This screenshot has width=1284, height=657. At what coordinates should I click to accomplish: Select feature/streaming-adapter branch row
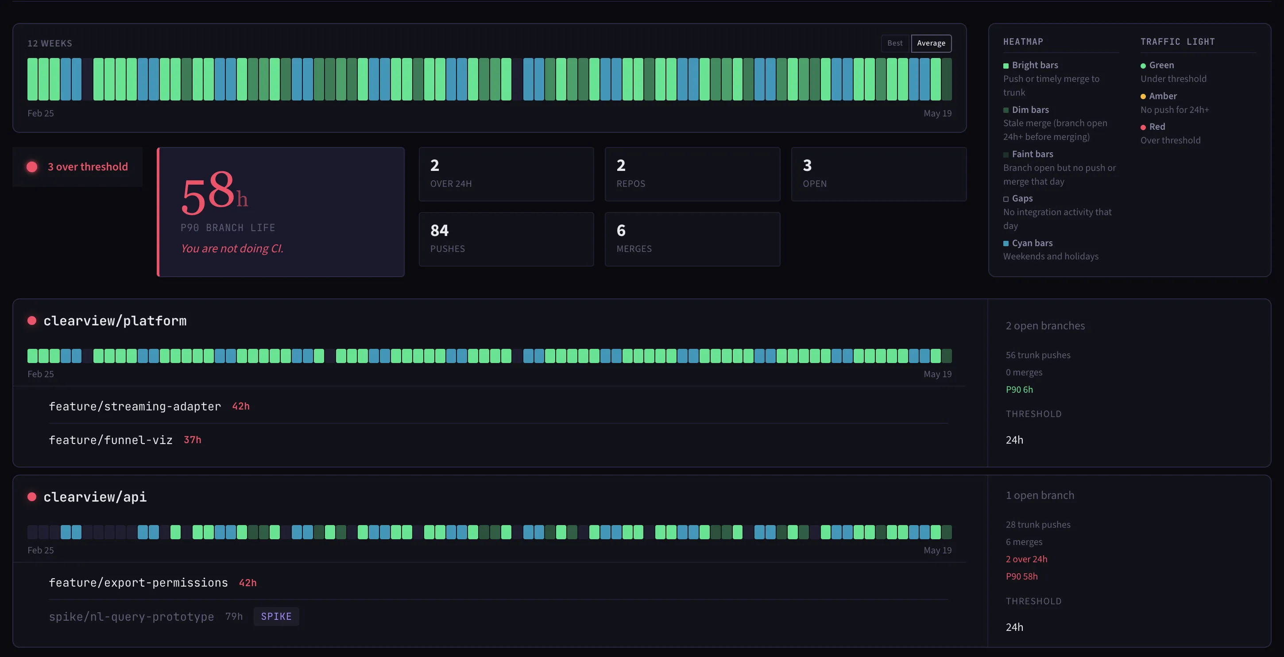pos(499,406)
